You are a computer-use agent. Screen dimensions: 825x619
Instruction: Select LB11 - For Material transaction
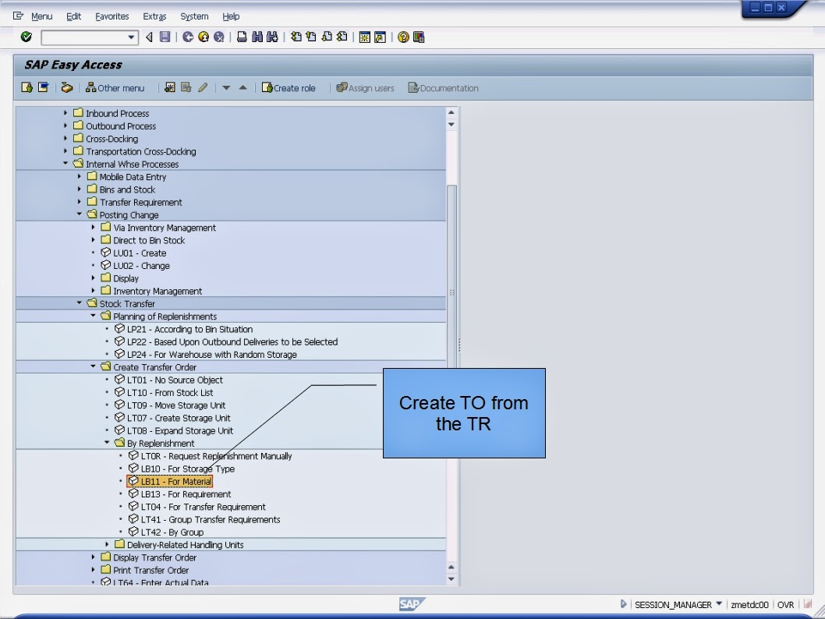click(170, 481)
